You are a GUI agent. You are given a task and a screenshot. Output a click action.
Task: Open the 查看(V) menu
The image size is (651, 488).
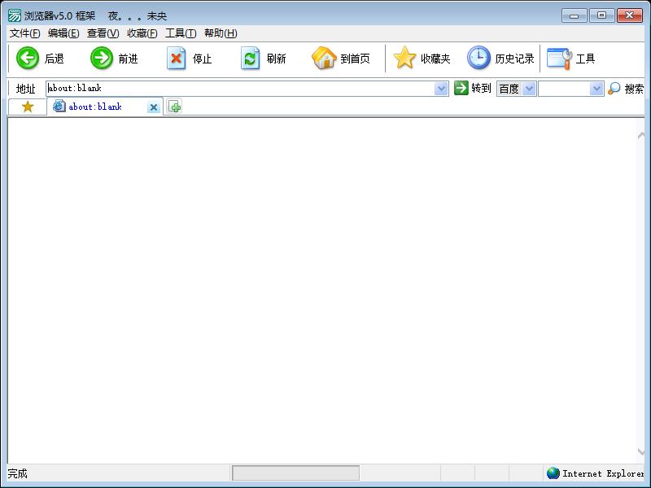click(103, 33)
